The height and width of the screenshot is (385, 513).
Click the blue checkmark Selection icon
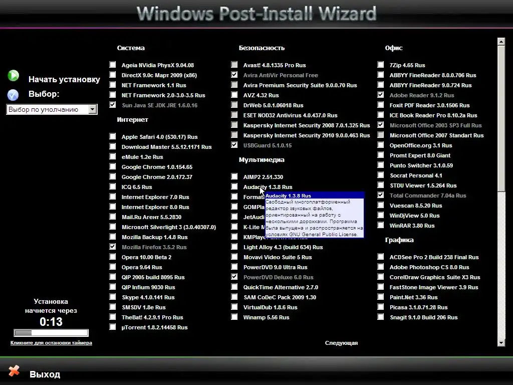13,95
